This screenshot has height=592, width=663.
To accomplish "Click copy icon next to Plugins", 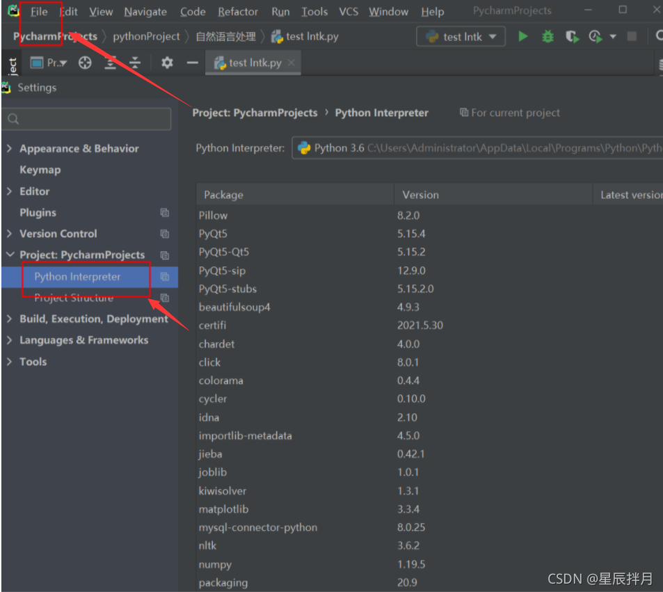I will tap(164, 212).
